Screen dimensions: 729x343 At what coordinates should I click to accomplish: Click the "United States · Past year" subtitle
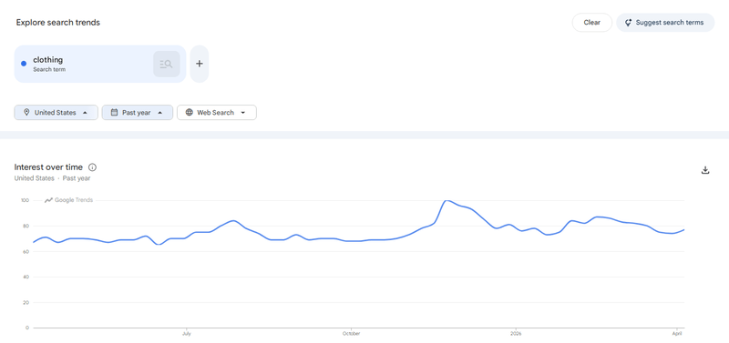click(x=52, y=178)
